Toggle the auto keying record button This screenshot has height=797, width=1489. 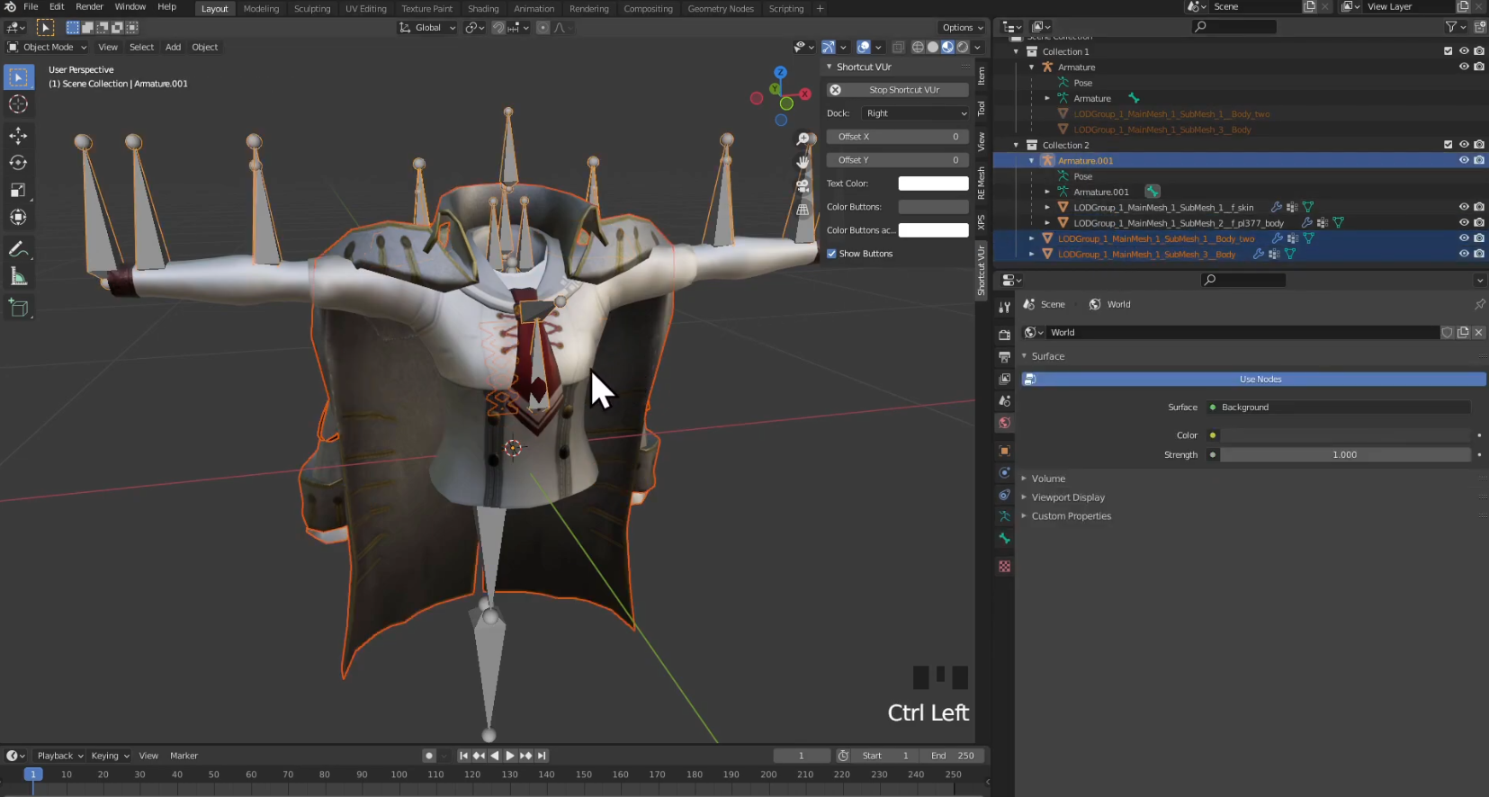[x=429, y=756]
